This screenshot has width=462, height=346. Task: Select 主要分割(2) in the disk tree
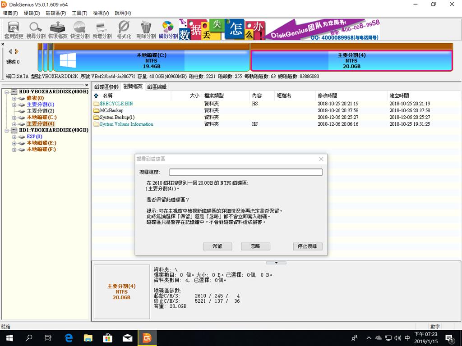tap(41, 111)
